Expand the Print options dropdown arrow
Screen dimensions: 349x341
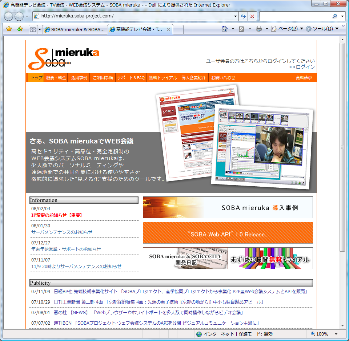[x=266, y=29]
